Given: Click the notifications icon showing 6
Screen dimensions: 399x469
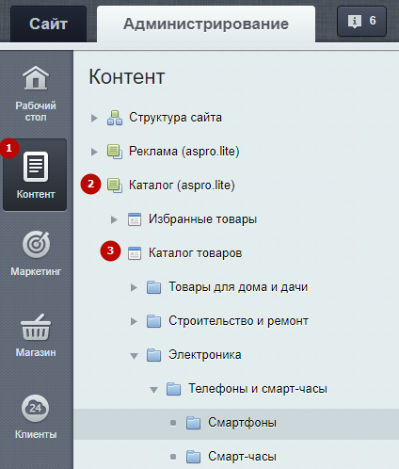Looking at the screenshot, I should click(361, 21).
